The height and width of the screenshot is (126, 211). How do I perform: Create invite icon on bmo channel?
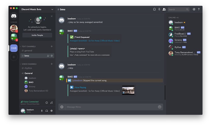pyautogui.click(x=48, y=56)
